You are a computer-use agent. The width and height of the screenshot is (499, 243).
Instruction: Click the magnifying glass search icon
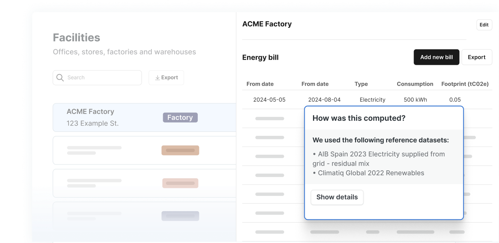60,78
